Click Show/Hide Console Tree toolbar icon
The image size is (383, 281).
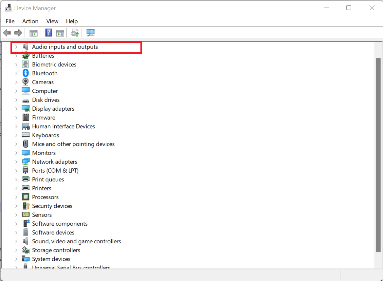coord(33,33)
